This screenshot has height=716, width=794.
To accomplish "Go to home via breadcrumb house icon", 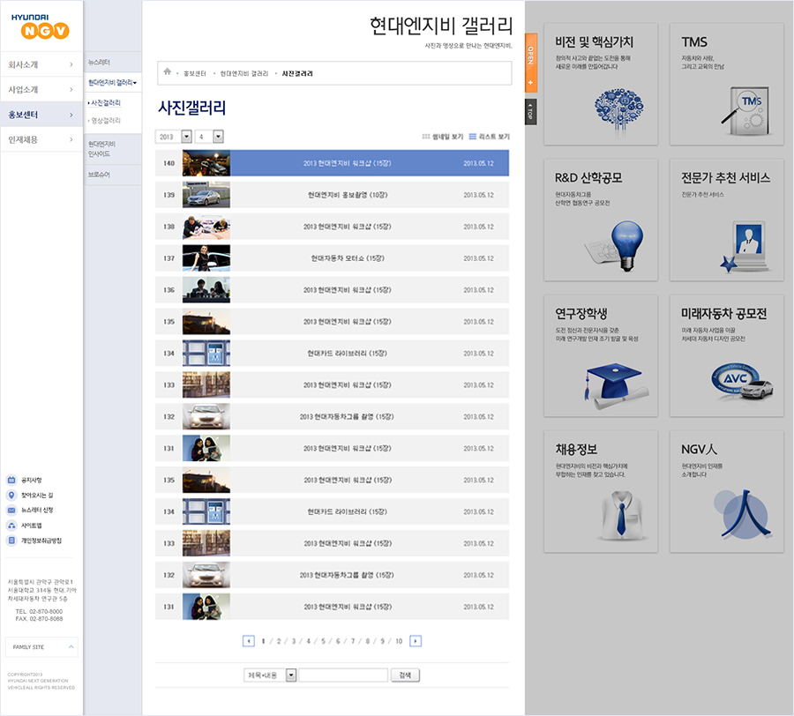I will pos(167,71).
